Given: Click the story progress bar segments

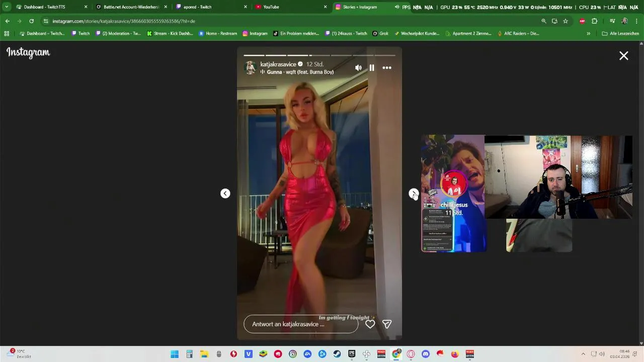Looking at the screenshot, I should [319, 55].
